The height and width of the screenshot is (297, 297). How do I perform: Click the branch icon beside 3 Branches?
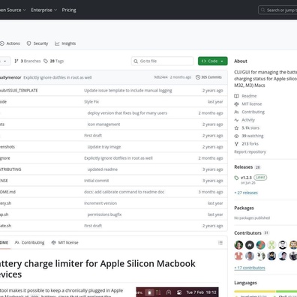[x=16, y=61]
